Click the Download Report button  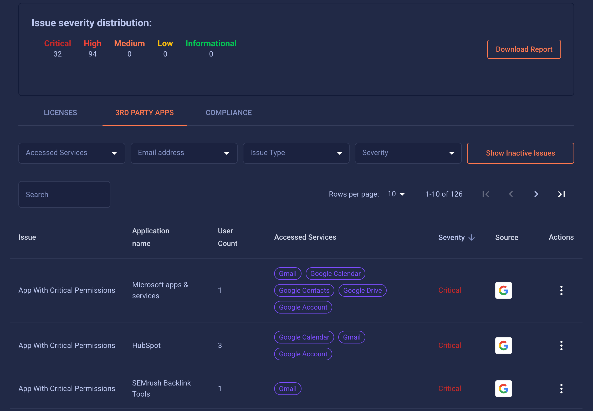click(524, 49)
